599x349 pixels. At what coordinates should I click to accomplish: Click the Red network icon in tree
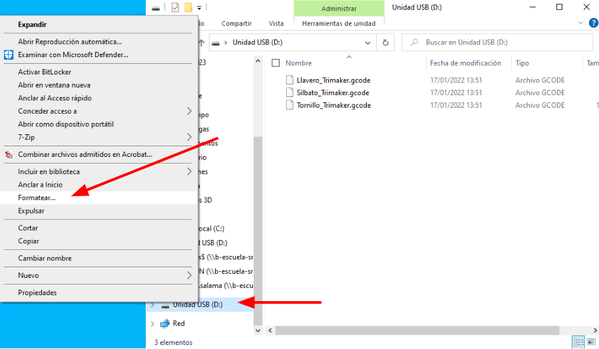(x=165, y=323)
